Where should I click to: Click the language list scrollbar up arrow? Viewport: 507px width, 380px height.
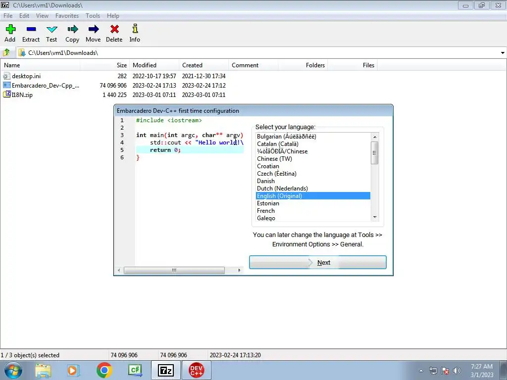pos(375,137)
